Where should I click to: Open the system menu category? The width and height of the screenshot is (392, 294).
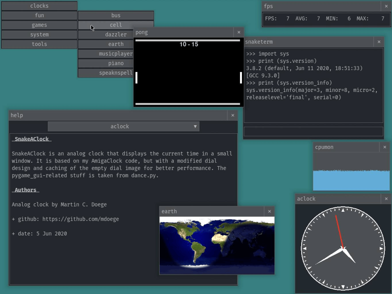(x=39, y=34)
